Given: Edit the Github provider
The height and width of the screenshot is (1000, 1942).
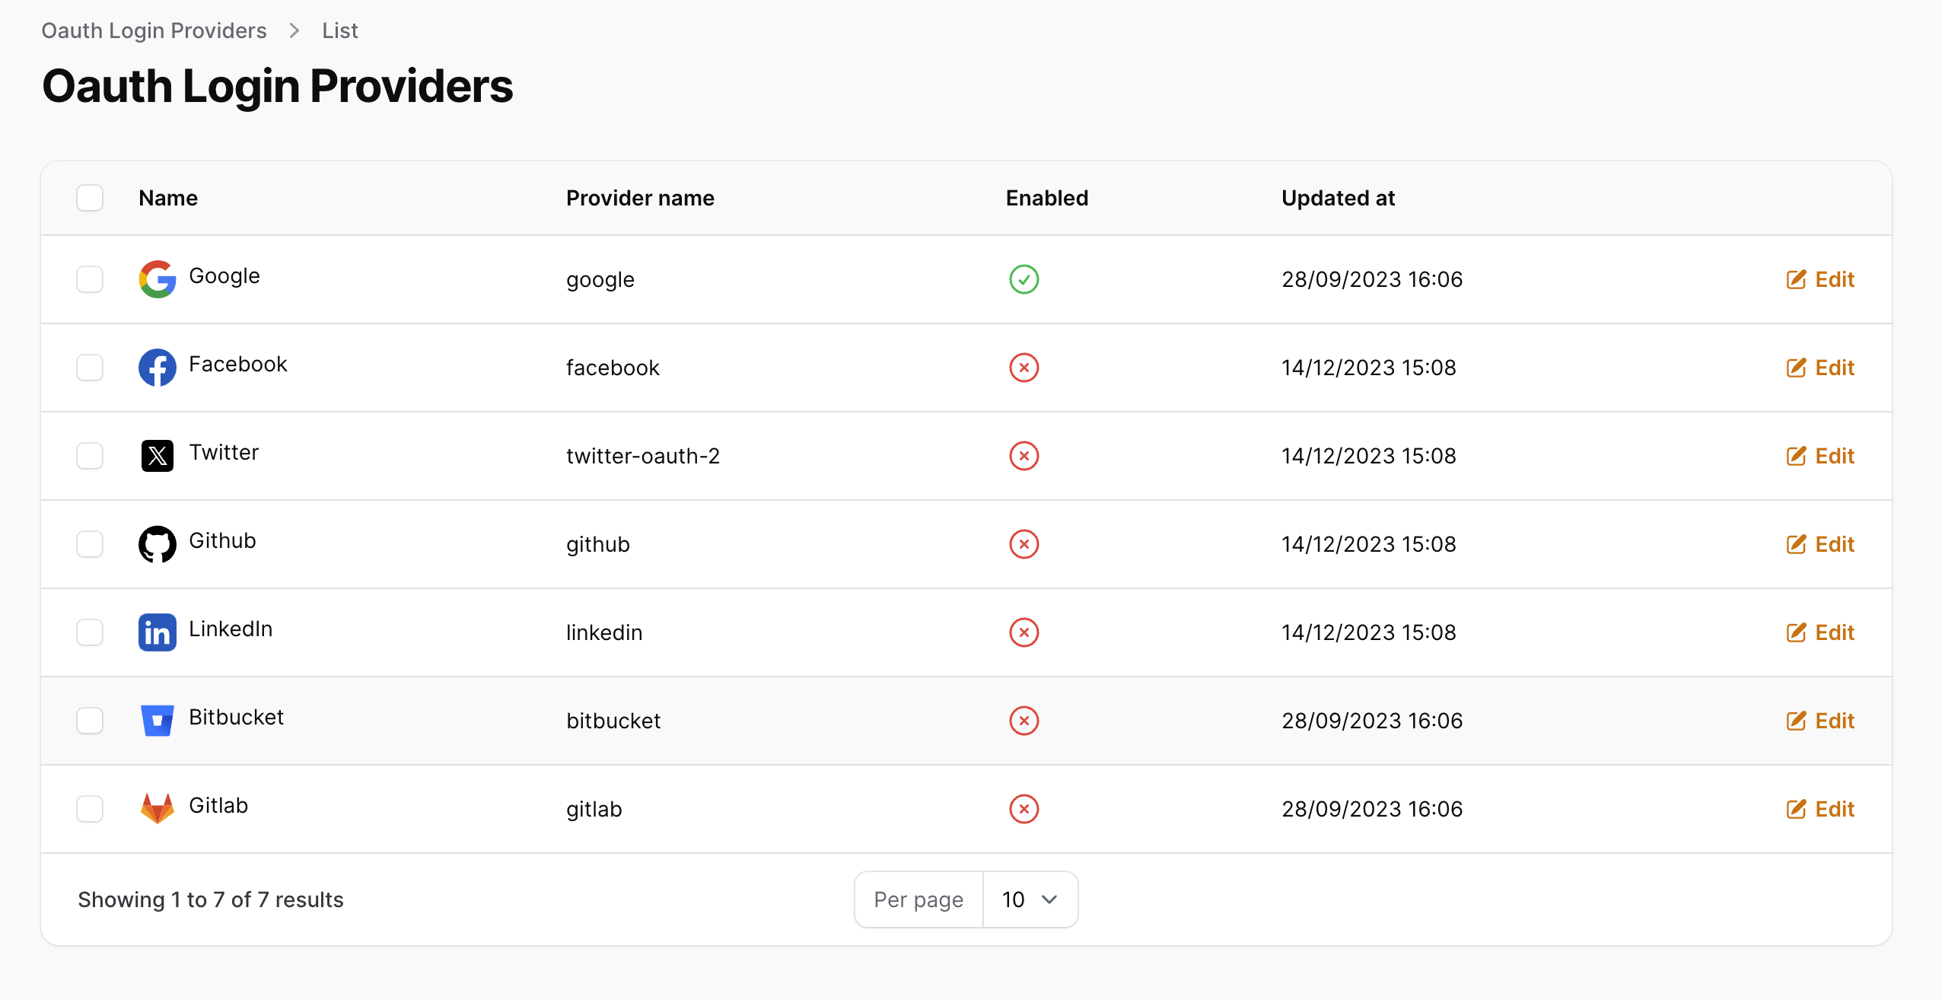Looking at the screenshot, I should click(x=1820, y=544).
